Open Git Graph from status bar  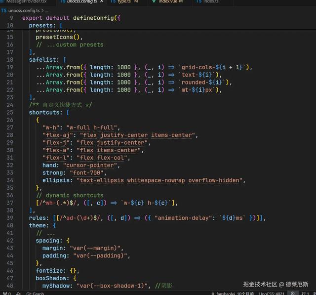35,293
